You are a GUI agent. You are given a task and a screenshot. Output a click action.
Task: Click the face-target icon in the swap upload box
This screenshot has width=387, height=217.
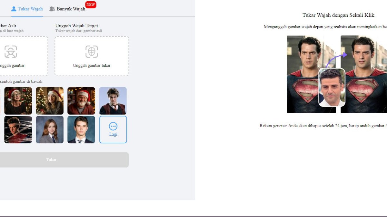[x=92, y=51]
